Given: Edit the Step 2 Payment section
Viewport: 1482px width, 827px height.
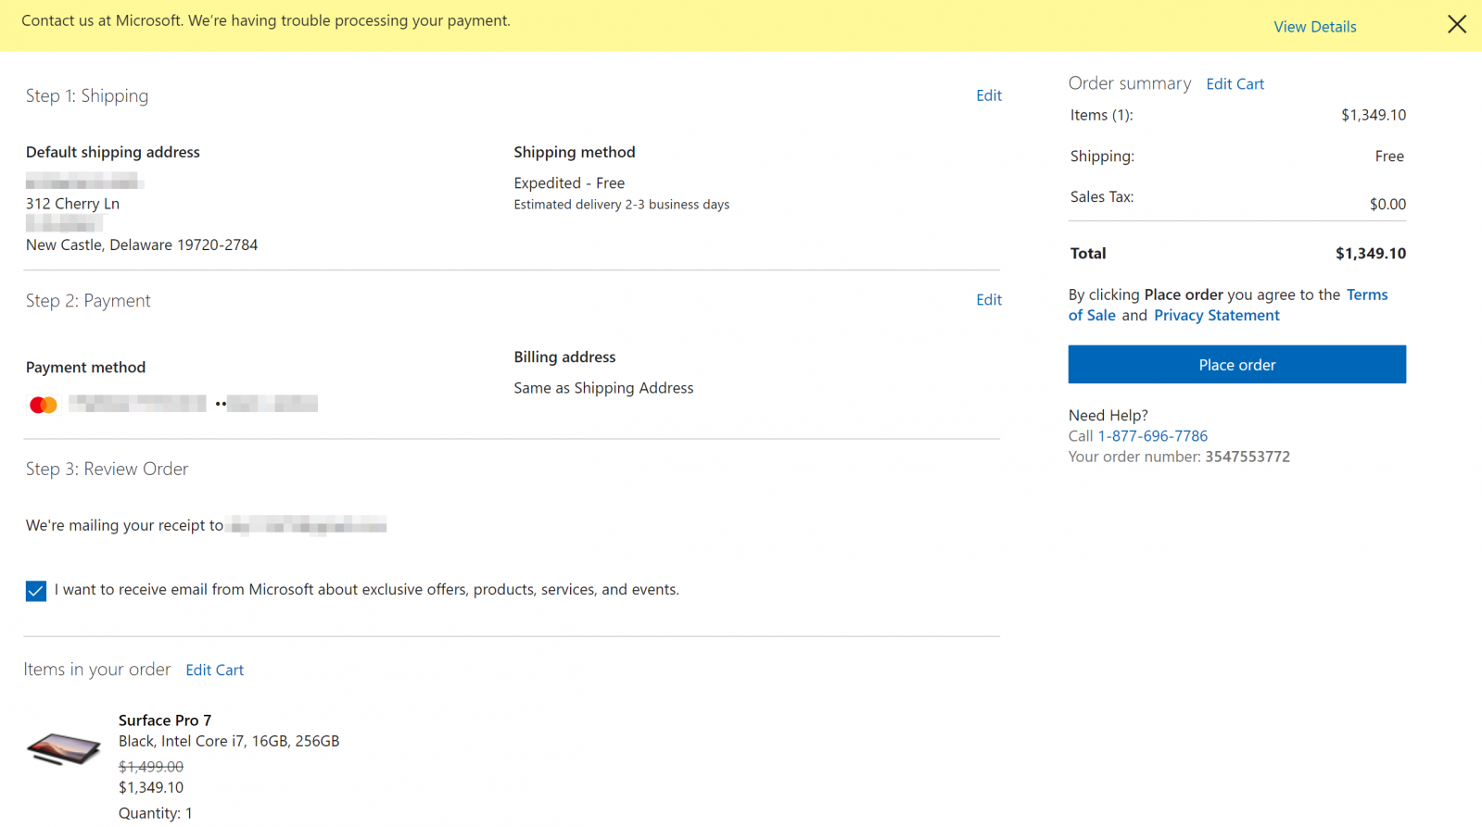Looking at the screenshot, I should click(988, 300).
